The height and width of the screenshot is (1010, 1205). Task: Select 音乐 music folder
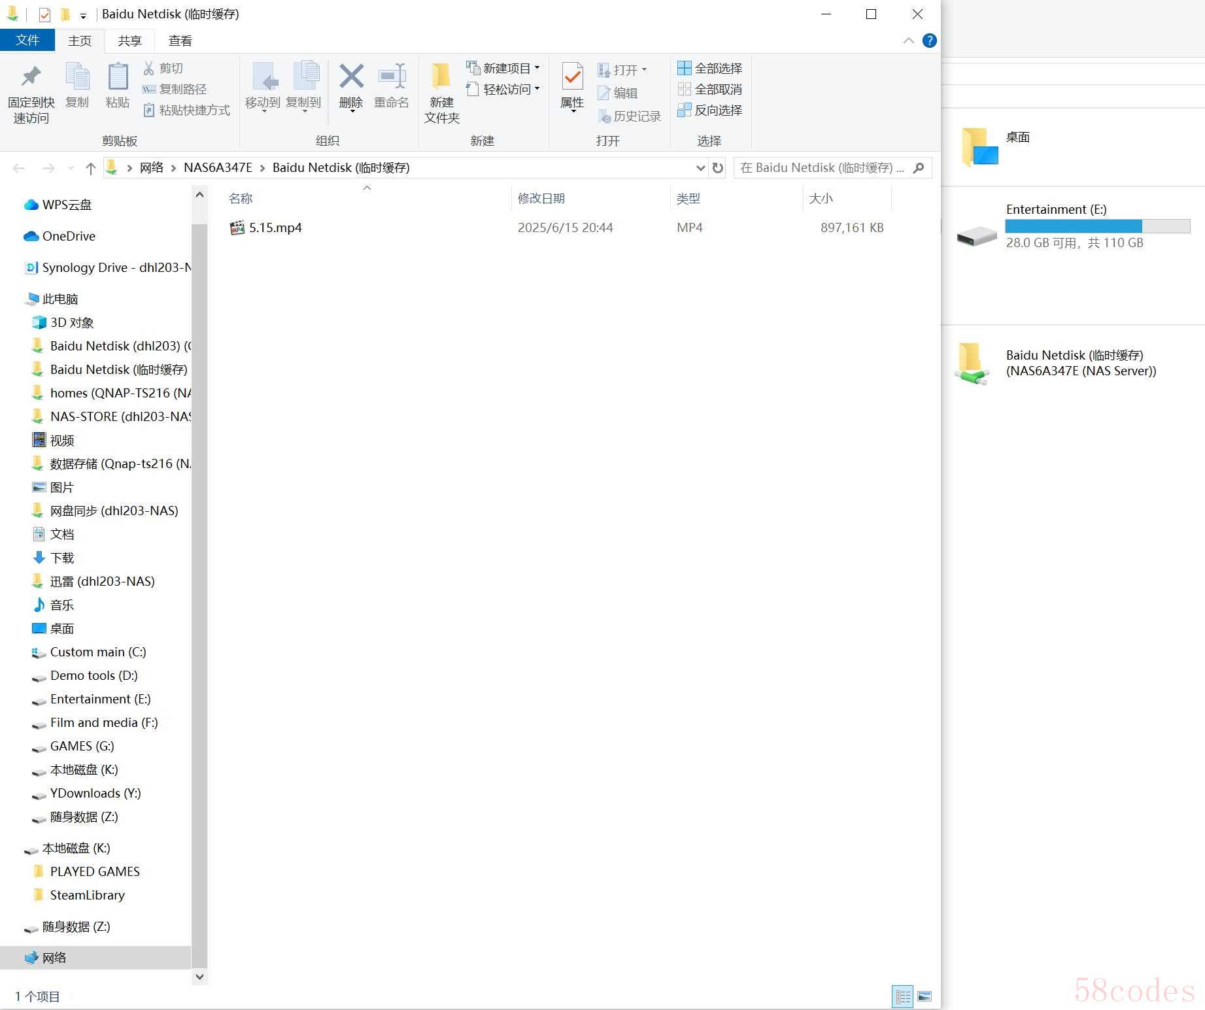tap(54, 605)
